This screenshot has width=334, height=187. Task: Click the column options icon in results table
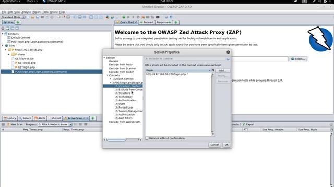(332, 129)
